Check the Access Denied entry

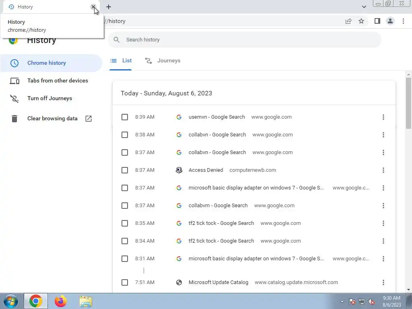pyautogui.click(x=125, y=170)
